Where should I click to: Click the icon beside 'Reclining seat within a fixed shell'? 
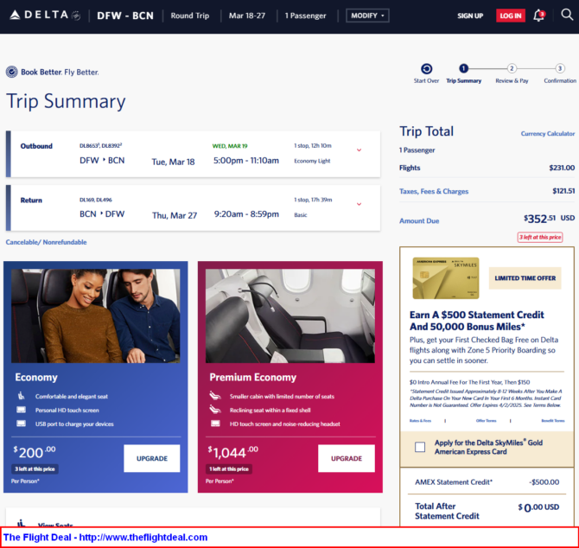[215, 410]
